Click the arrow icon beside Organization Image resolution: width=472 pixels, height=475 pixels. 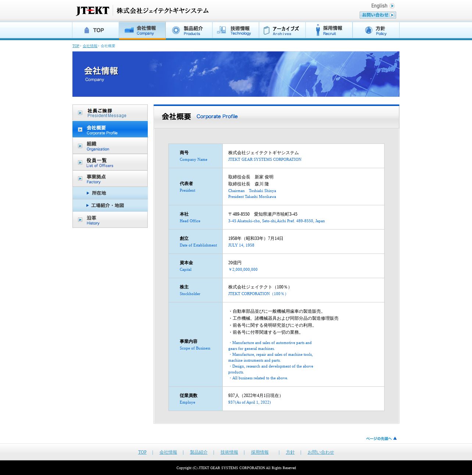[x=80, y=146]
